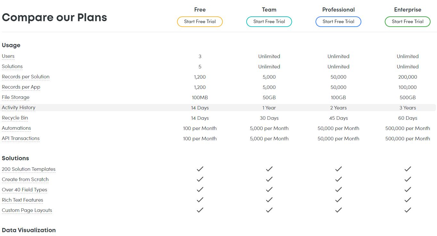437x236 pixels.
Task: Click Team Recycle Bin value 30 Days
Action: point(269,118)
